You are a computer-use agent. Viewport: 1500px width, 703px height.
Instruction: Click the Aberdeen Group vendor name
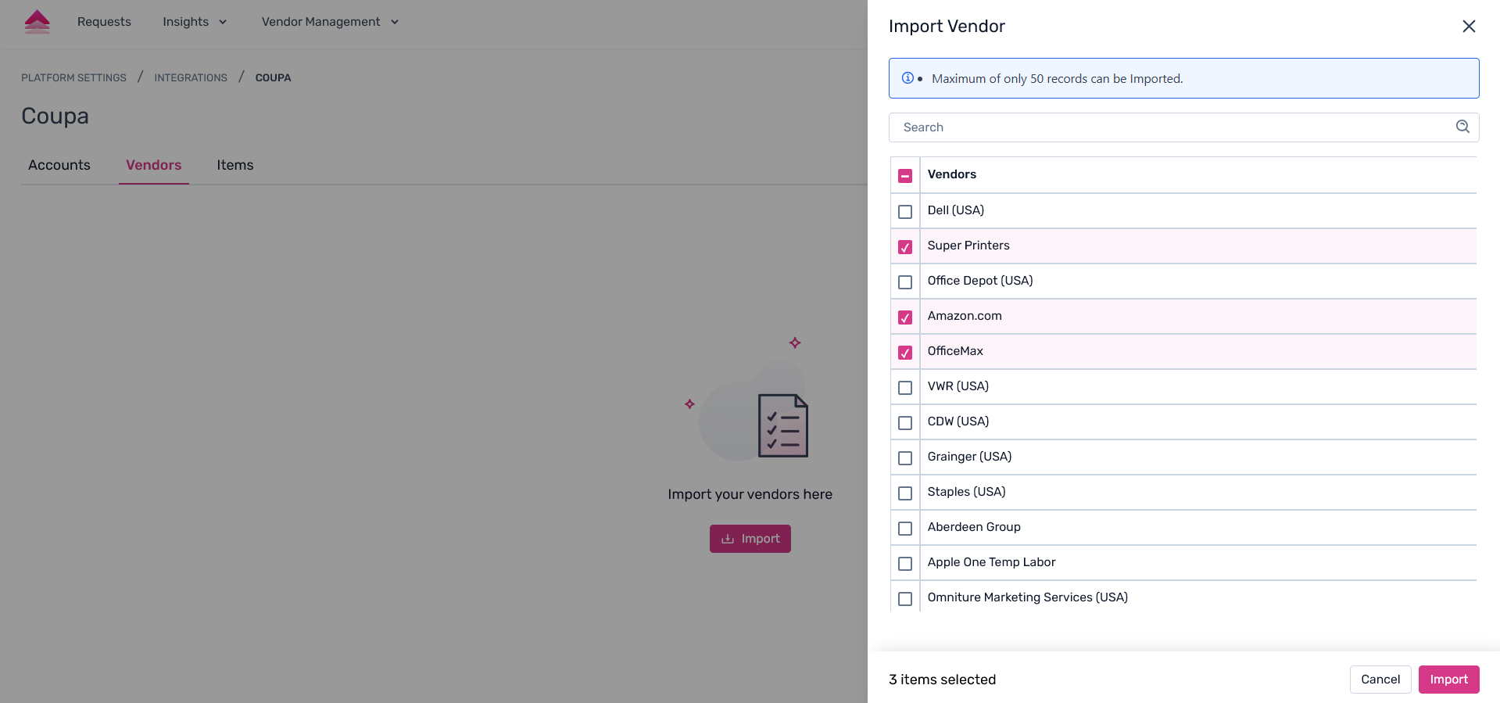pos(974,527)
